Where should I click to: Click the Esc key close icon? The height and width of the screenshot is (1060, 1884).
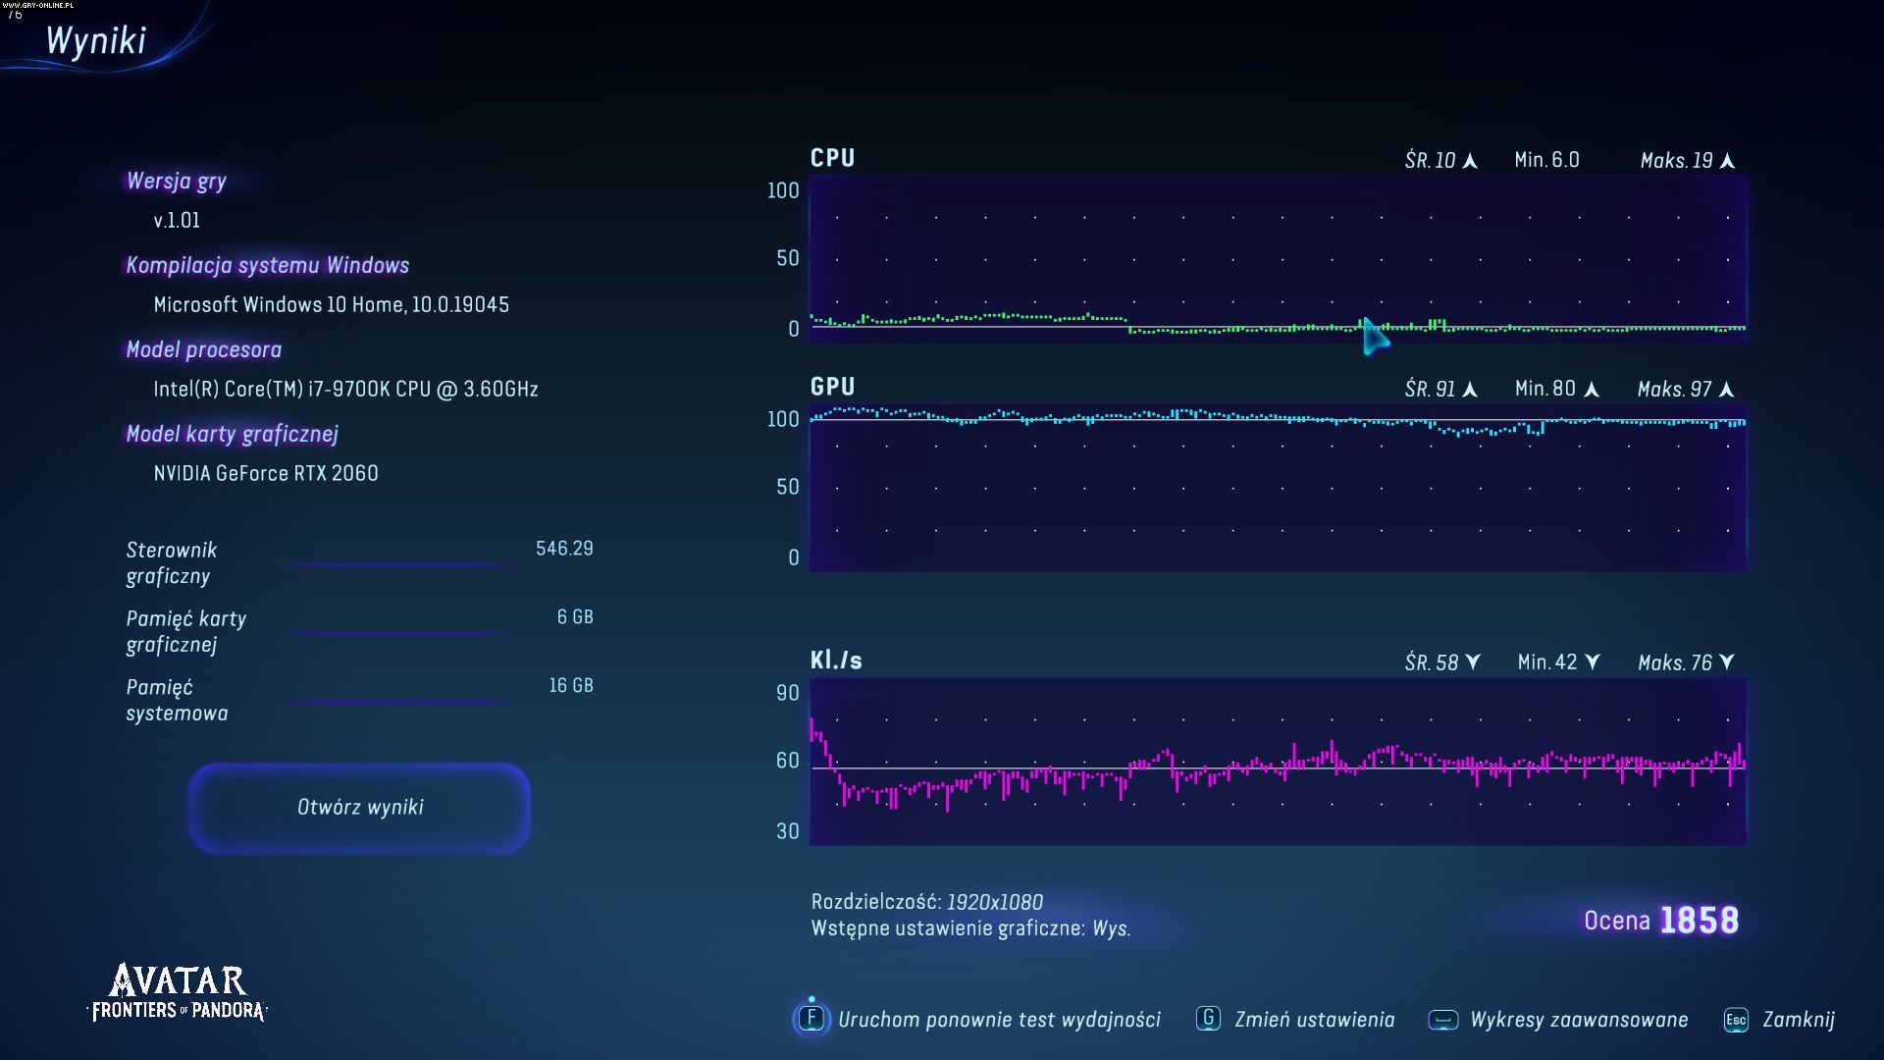(x=1735, y=1020)
